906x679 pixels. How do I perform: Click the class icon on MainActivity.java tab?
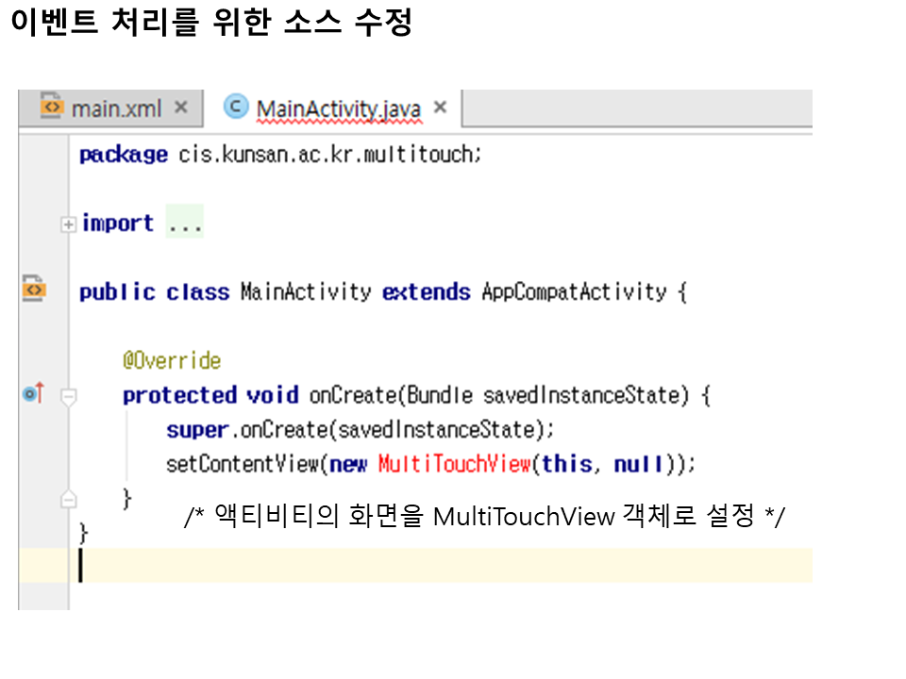click(x=236, y=108)
